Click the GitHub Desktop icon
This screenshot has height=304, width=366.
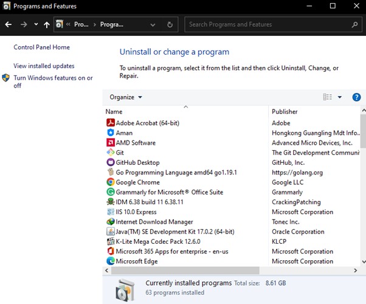point(111,162)
